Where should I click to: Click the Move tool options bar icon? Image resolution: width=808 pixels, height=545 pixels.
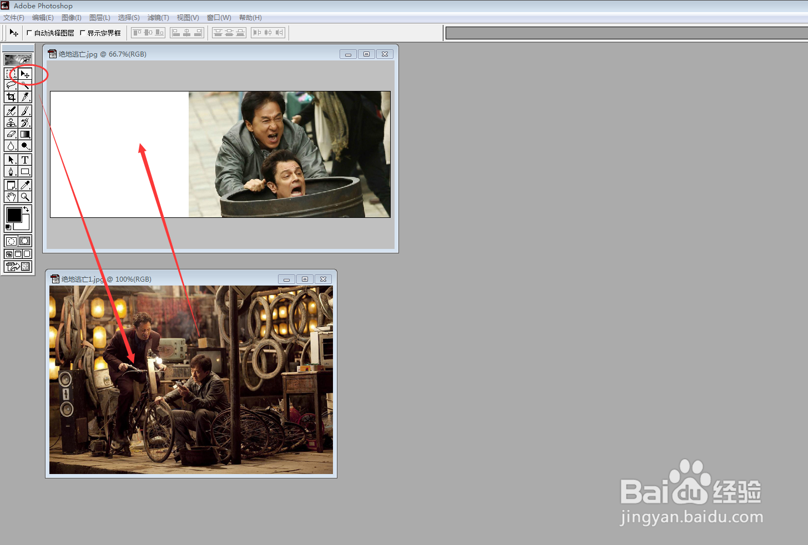(14, 33)
